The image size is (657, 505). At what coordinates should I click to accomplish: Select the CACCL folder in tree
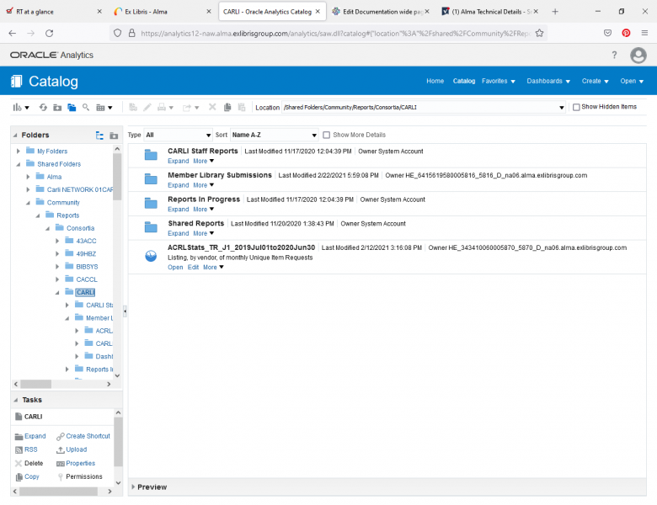(x=87, y=279)
